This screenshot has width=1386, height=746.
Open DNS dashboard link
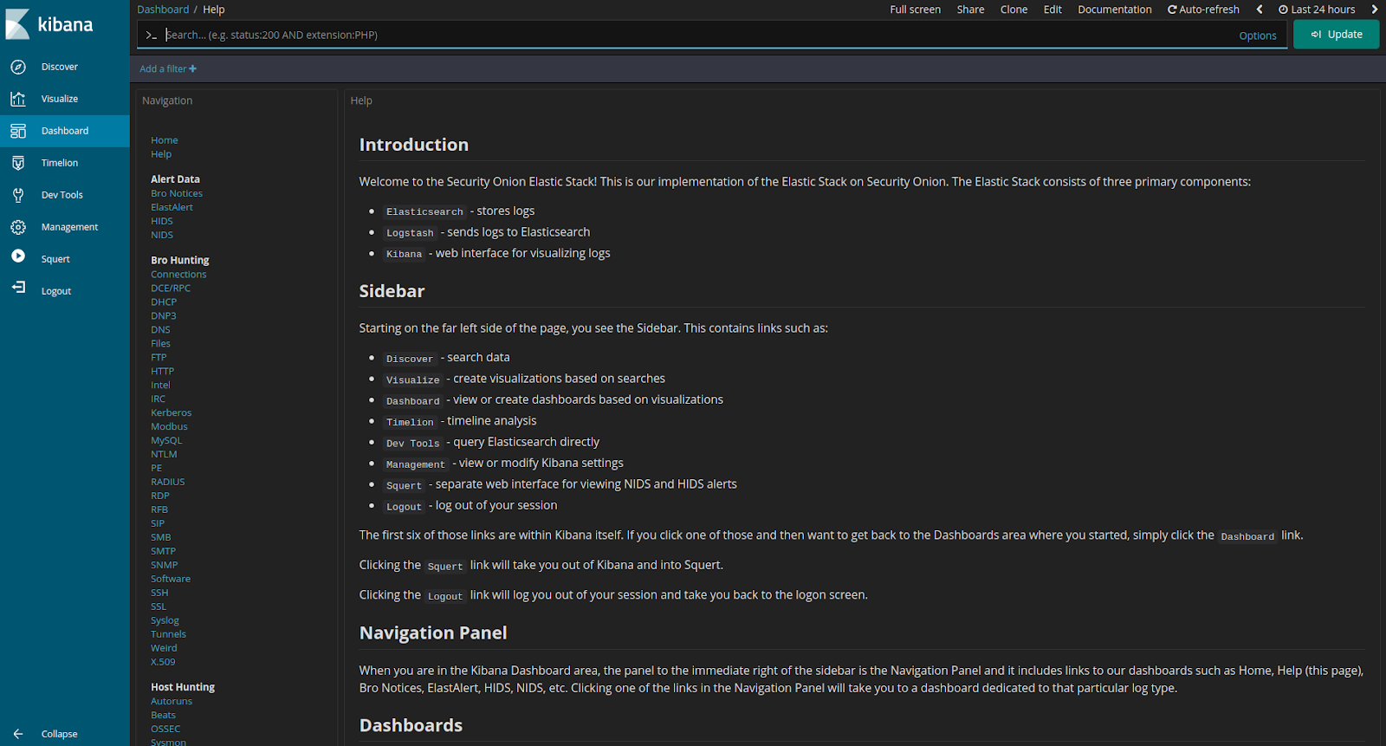tap(160, 330)
